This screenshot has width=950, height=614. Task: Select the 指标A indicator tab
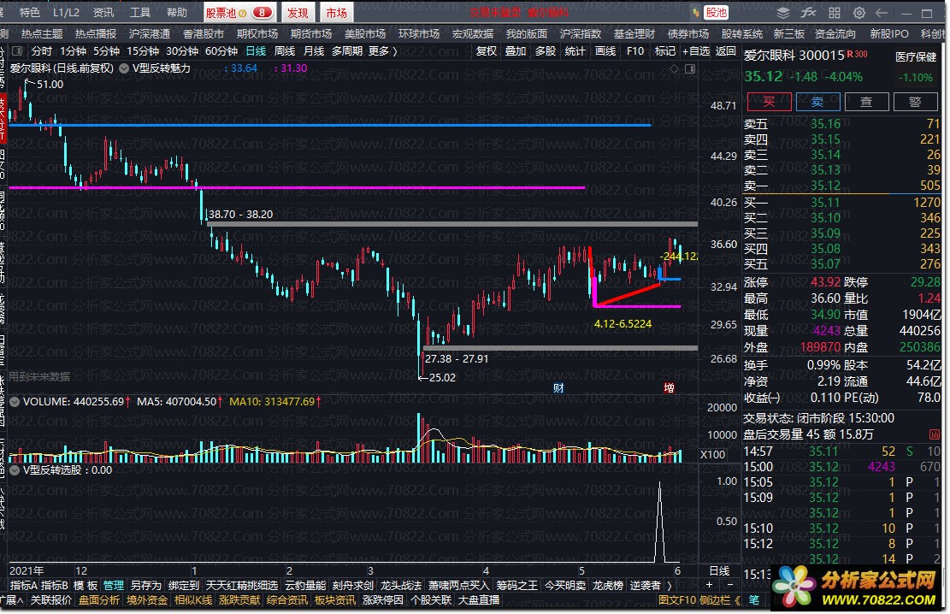coord(24,586)
